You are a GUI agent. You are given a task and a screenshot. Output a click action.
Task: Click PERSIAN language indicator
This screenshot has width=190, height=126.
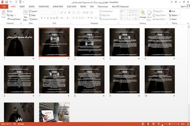click(21, 124)
